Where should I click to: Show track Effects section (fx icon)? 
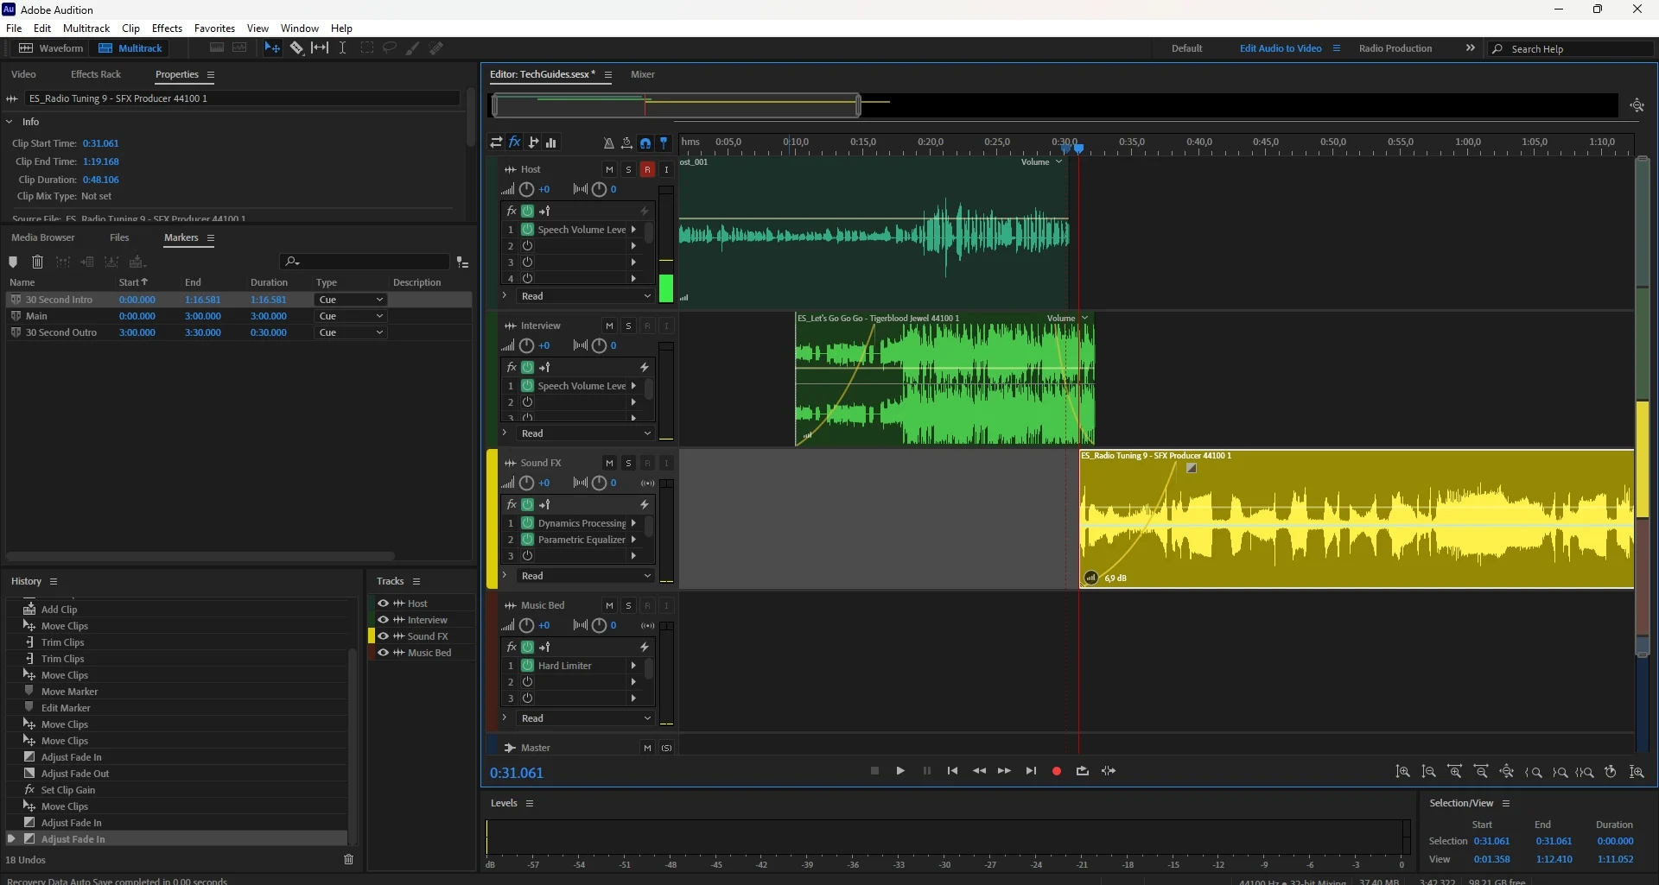pyautogui.click(x=514, y=142)
